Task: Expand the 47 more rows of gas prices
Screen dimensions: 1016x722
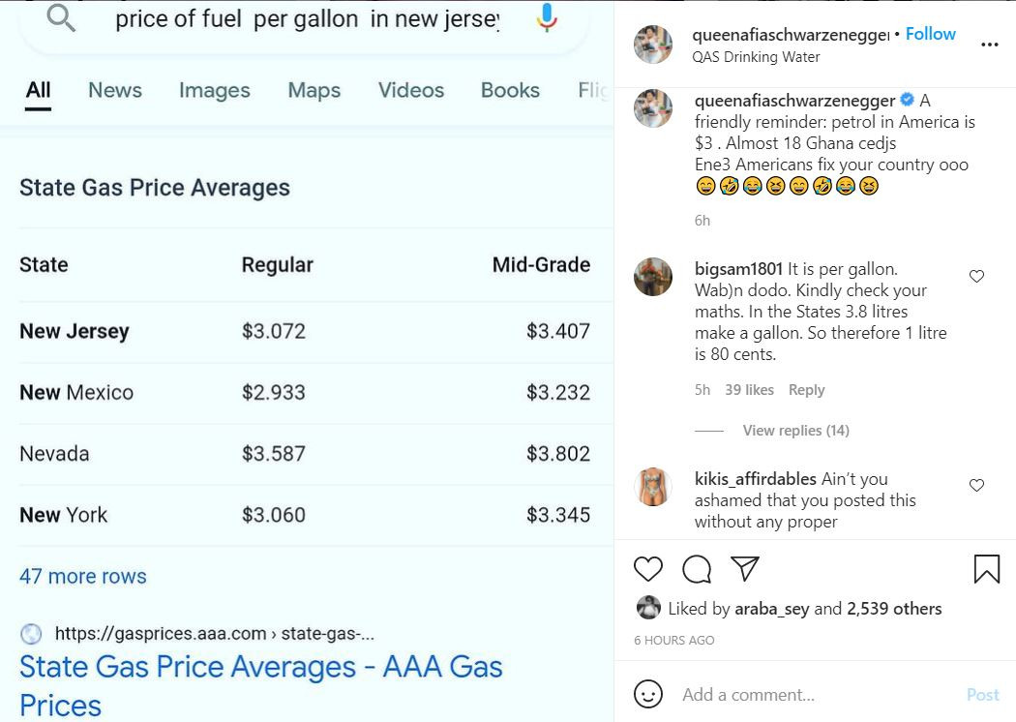Action: pyautogui.click(x=82, y=576)
